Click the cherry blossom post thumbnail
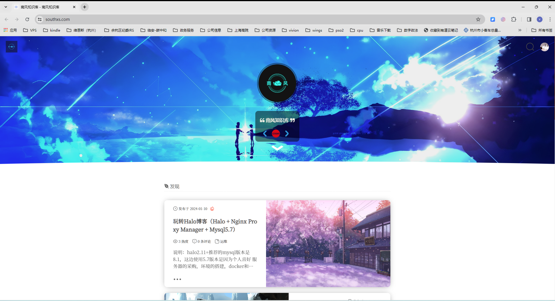555x301 pixels. pos(328,243)
